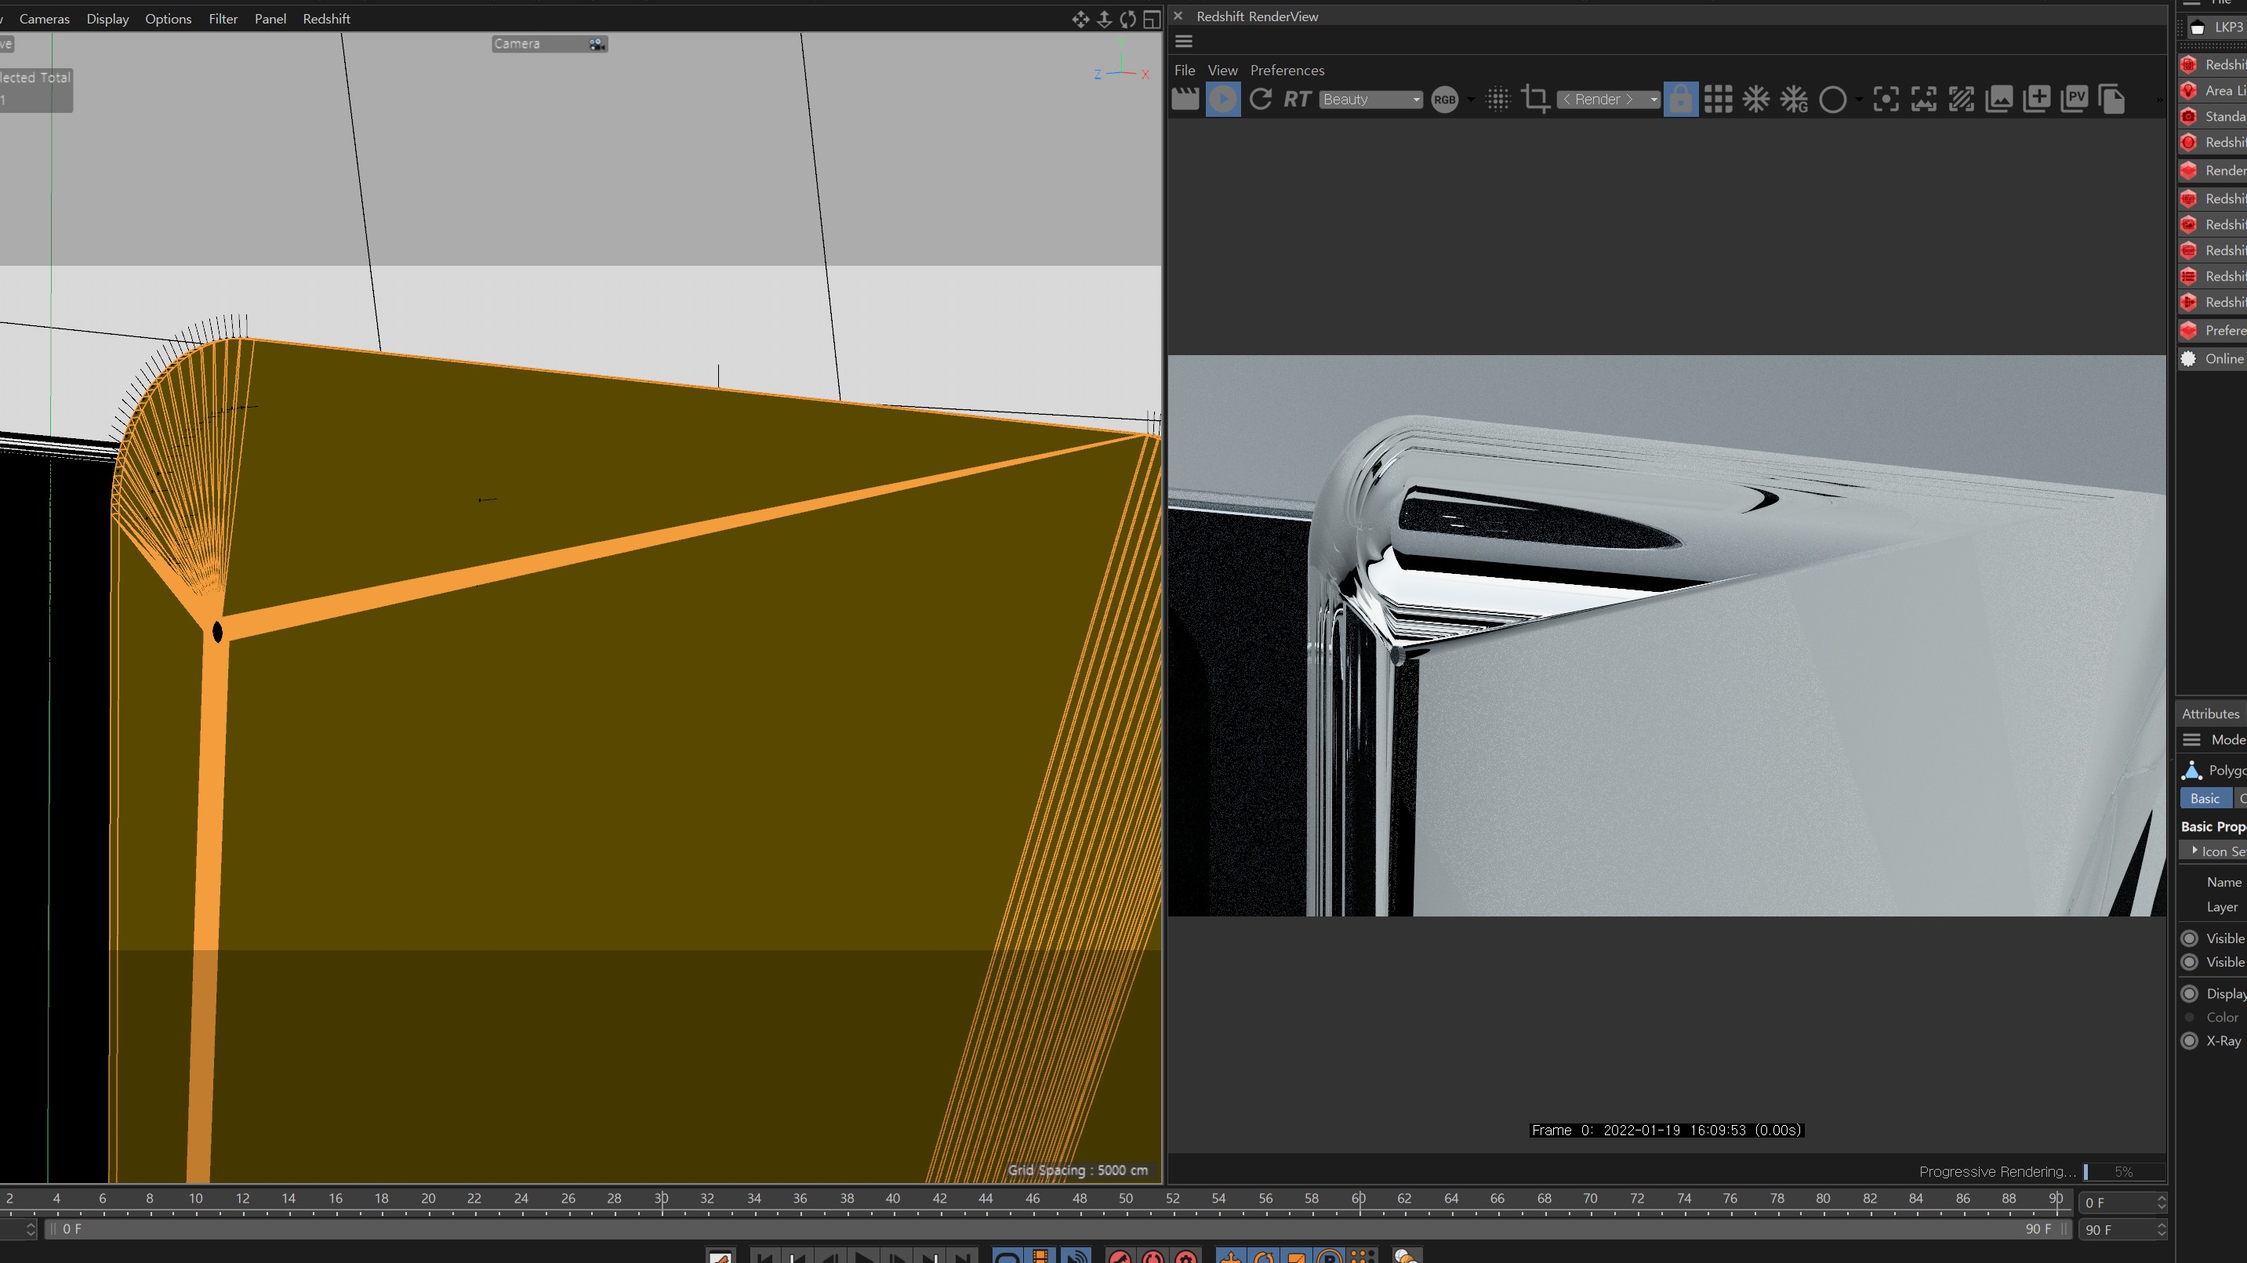The image size is (2247, 1263).
Task: Toggle the second Visible property checkbox
Action: tap(2191, 962)
